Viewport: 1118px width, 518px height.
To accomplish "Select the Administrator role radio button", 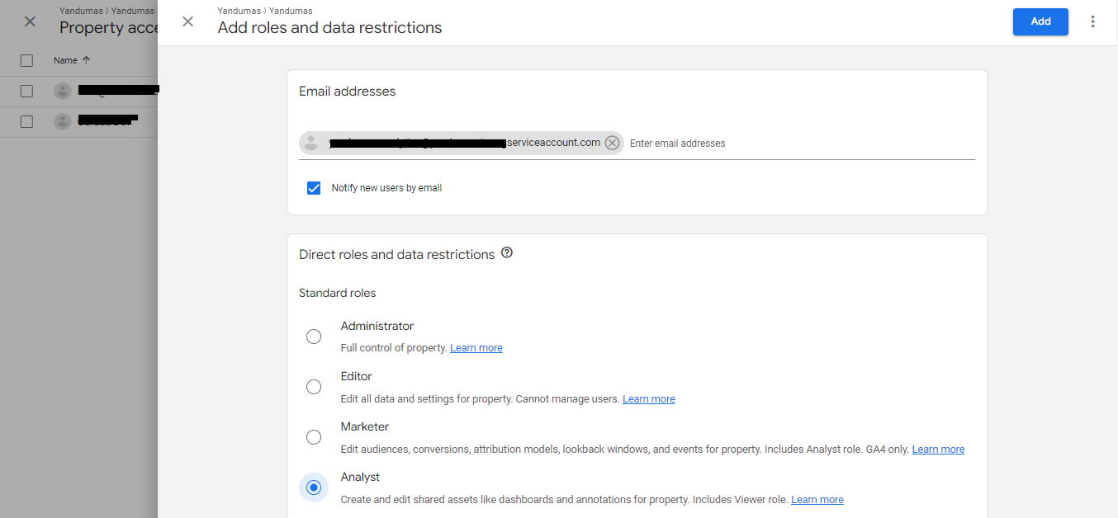I will (x=314, y=337).
